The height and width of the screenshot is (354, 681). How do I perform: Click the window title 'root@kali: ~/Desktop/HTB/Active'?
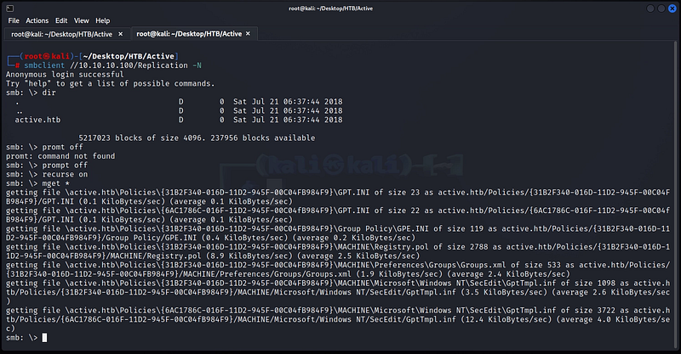coord(331,8)
